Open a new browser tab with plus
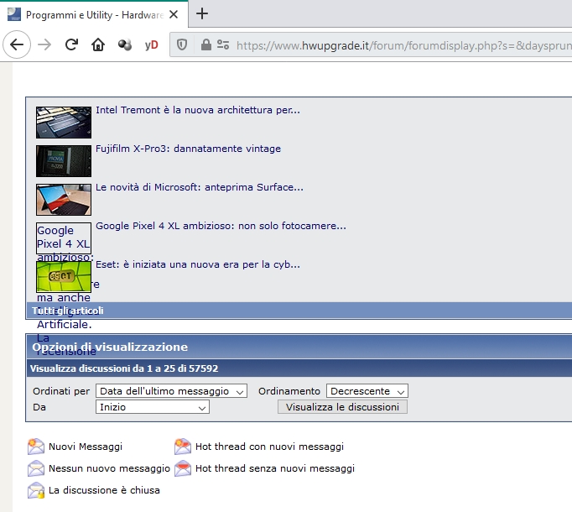The image size is (572, 512). tap(202, 14)
